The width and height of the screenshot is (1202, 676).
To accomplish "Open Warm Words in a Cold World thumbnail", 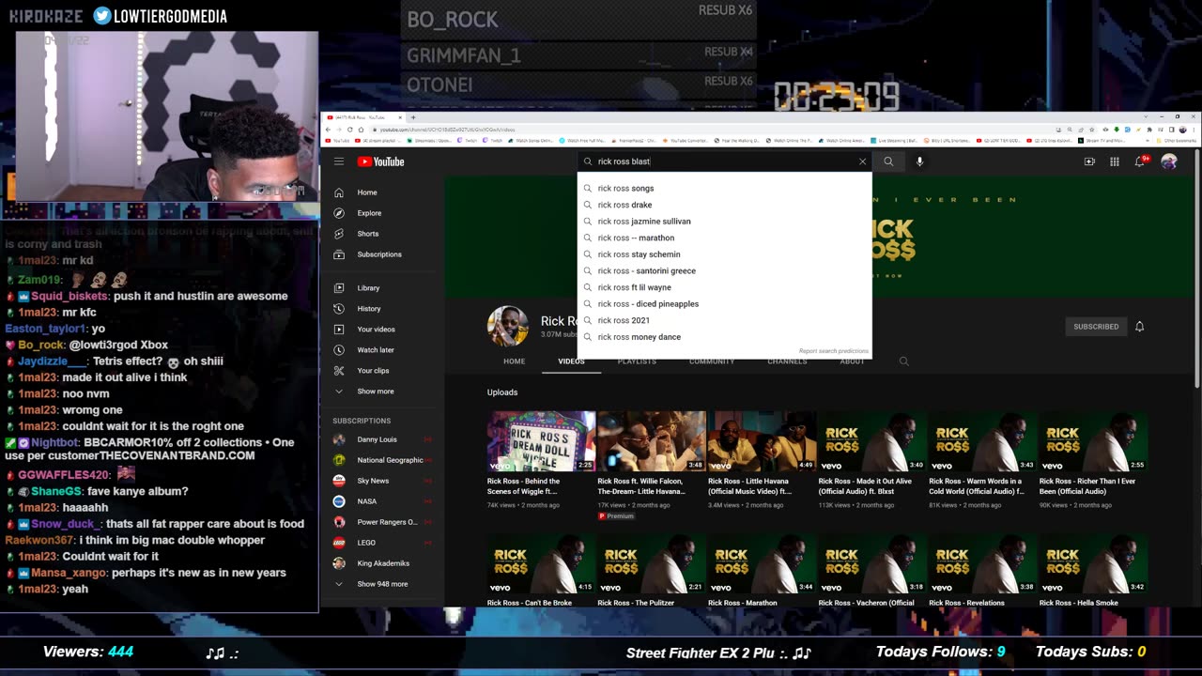I will point(982,441).
